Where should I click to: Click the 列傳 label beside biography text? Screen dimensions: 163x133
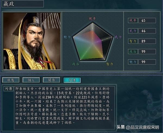coord(9,89)
